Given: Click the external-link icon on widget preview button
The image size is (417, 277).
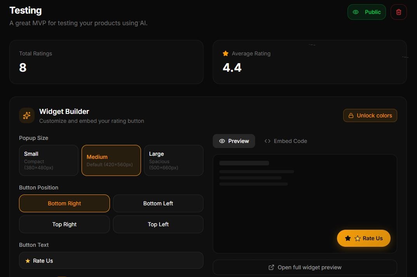Looking at the screenshot, I should point(271,267).
